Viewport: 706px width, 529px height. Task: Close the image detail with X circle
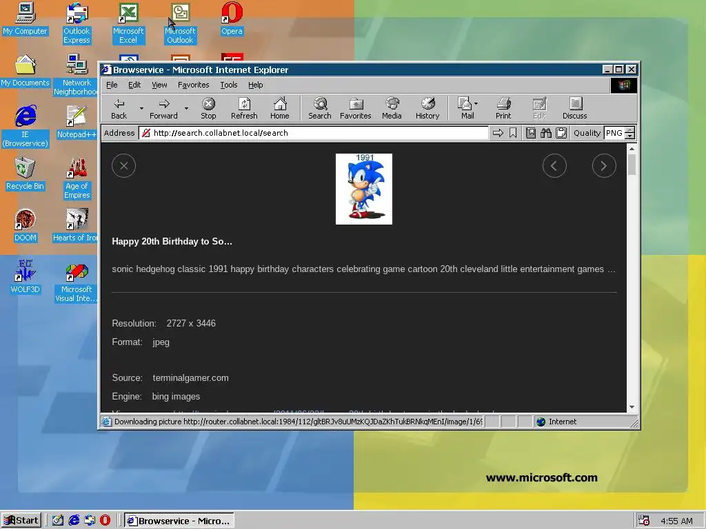pyautogui.click(x=124, y=166)
